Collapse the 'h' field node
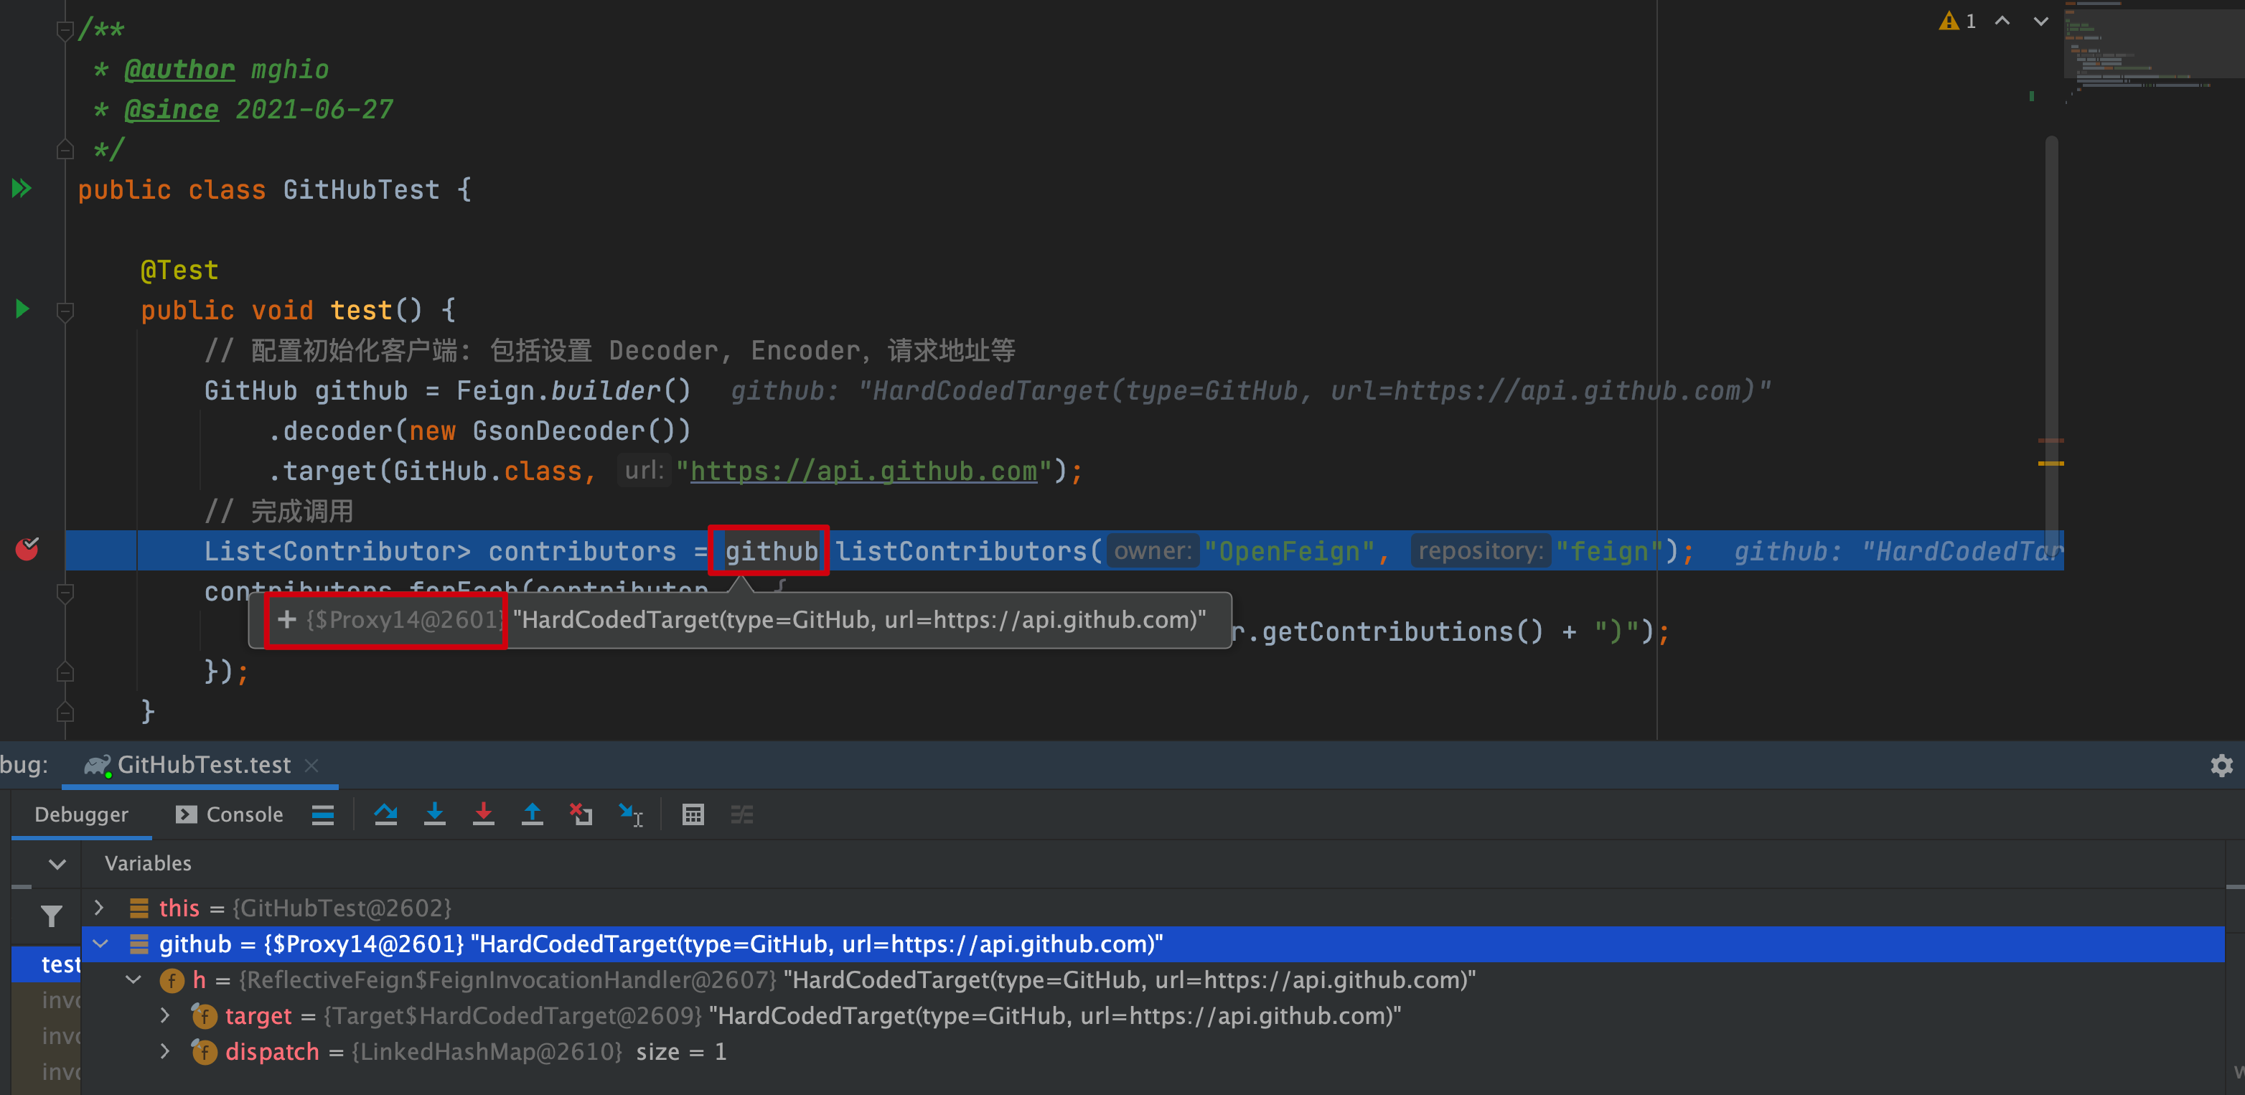Image resolution: width=2245 pixels, height=1095 pixels. [x=133, y=979]
